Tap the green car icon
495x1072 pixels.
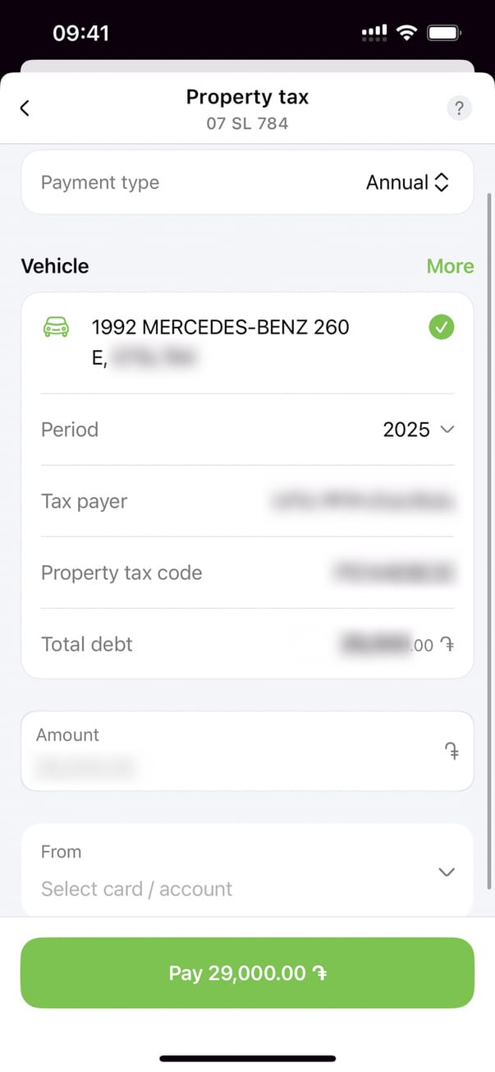coord(56,327)
